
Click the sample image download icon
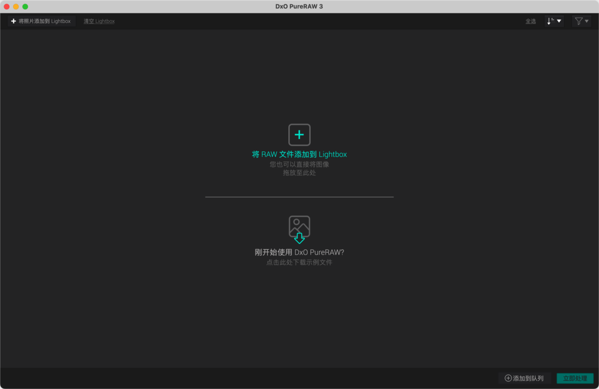299,229
